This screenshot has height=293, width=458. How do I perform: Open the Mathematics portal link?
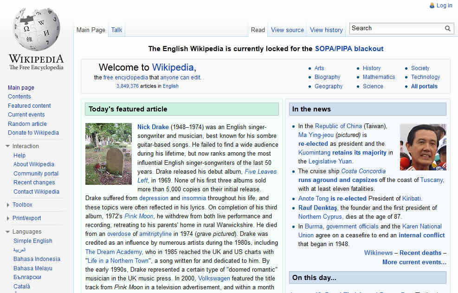[x=379, y=77]
